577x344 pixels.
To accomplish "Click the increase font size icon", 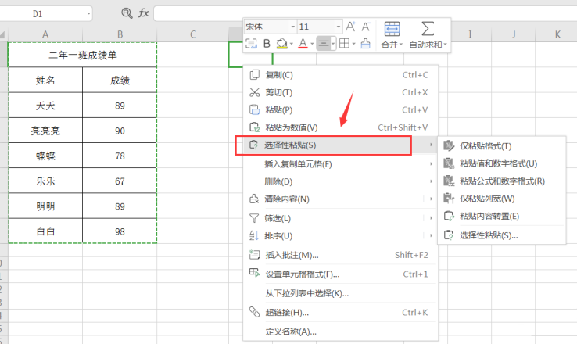I will click(x=350, y=27).
